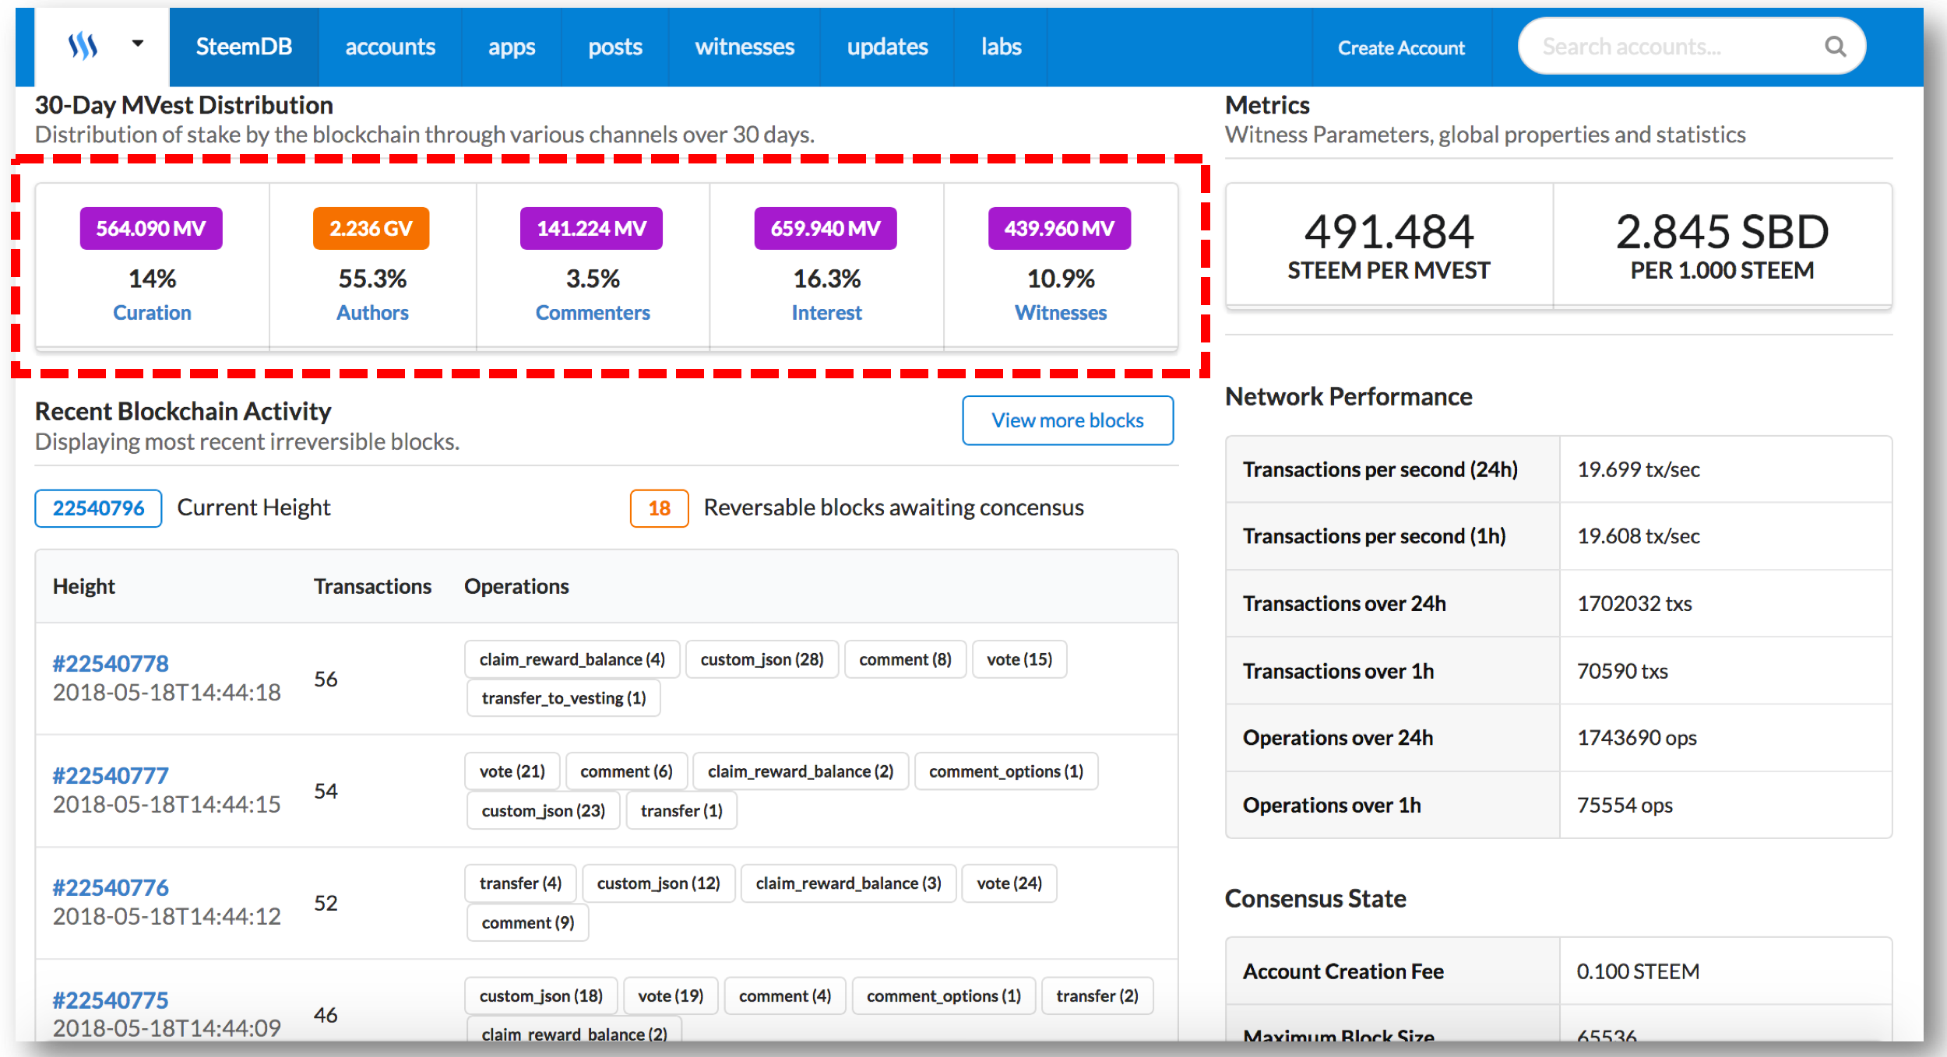
Task: Click custom_json (18) operation tag
Action: [x=540, y=996]
